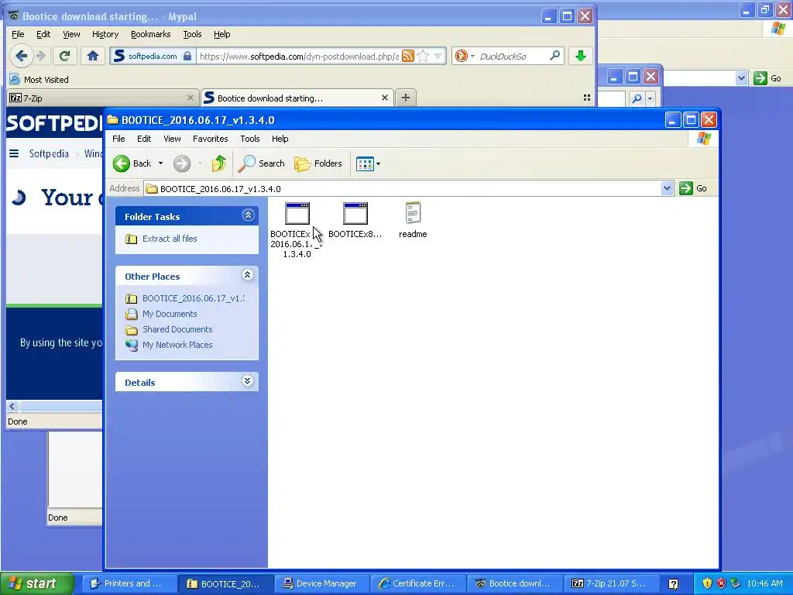Select BOOTICEx 2016.06.17 v1.3.4.0 file
The image size is (793, 595).
click(x=297, y=230)
